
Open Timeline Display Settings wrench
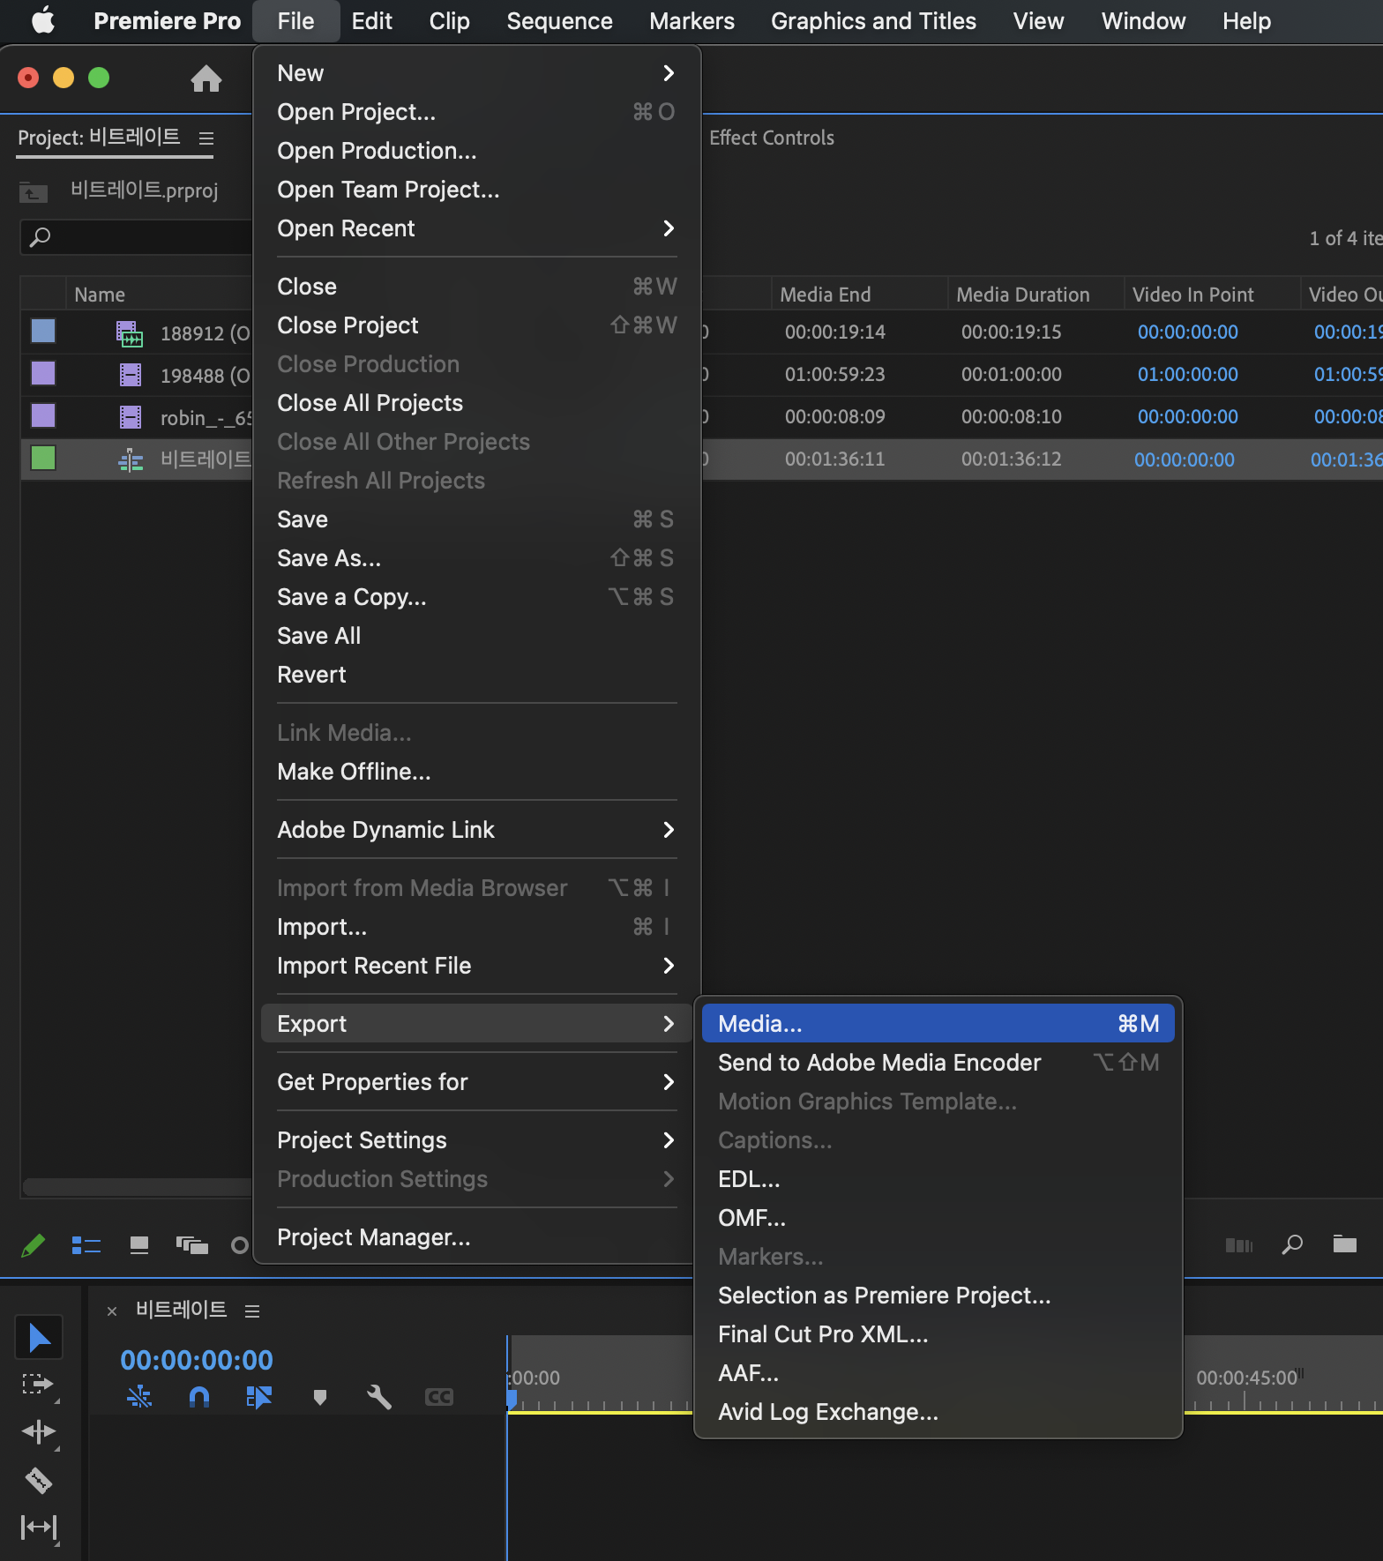(379, 1397)
